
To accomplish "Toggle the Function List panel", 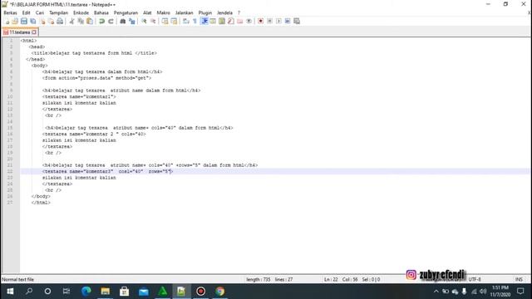I will tap(231, 22).
